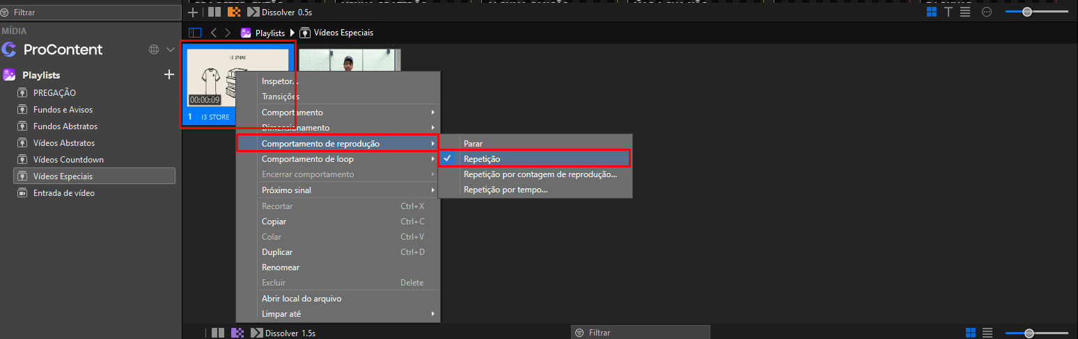Go back with the left navigation arrow

[214, 33]
